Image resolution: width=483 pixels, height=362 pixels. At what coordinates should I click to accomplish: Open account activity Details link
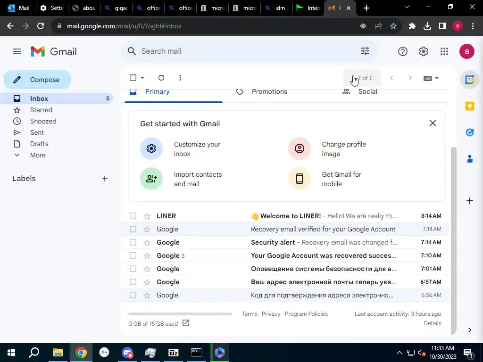(x=432, y=323)
